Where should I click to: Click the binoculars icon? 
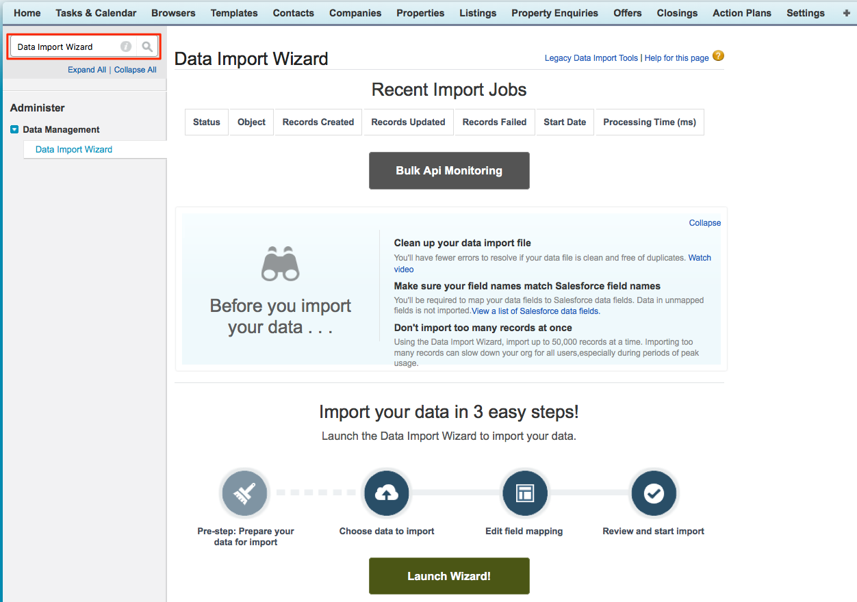coord(281,265)
